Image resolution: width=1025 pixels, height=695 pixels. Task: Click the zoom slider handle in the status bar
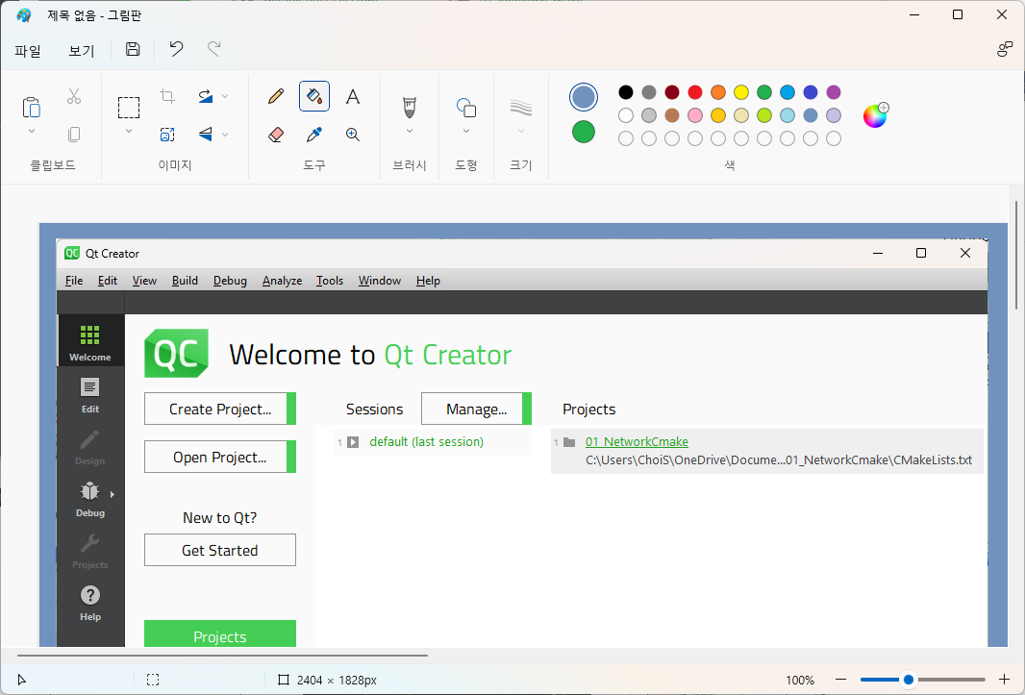[x=908, y=680]
